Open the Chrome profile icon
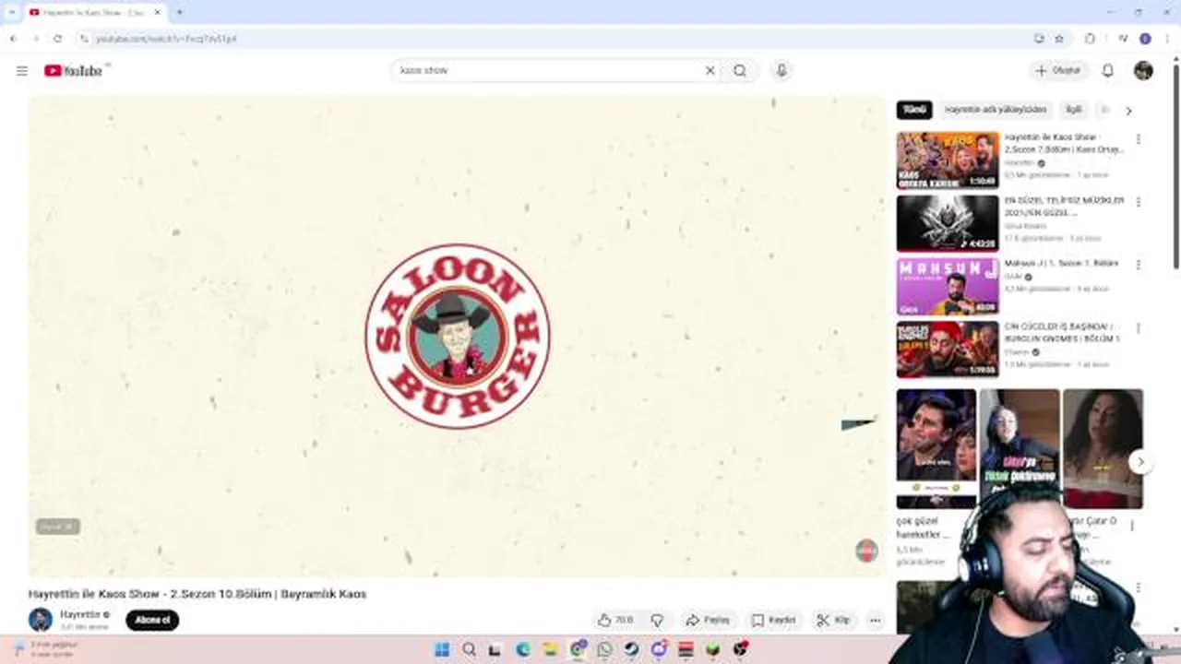 [1145, 39]
